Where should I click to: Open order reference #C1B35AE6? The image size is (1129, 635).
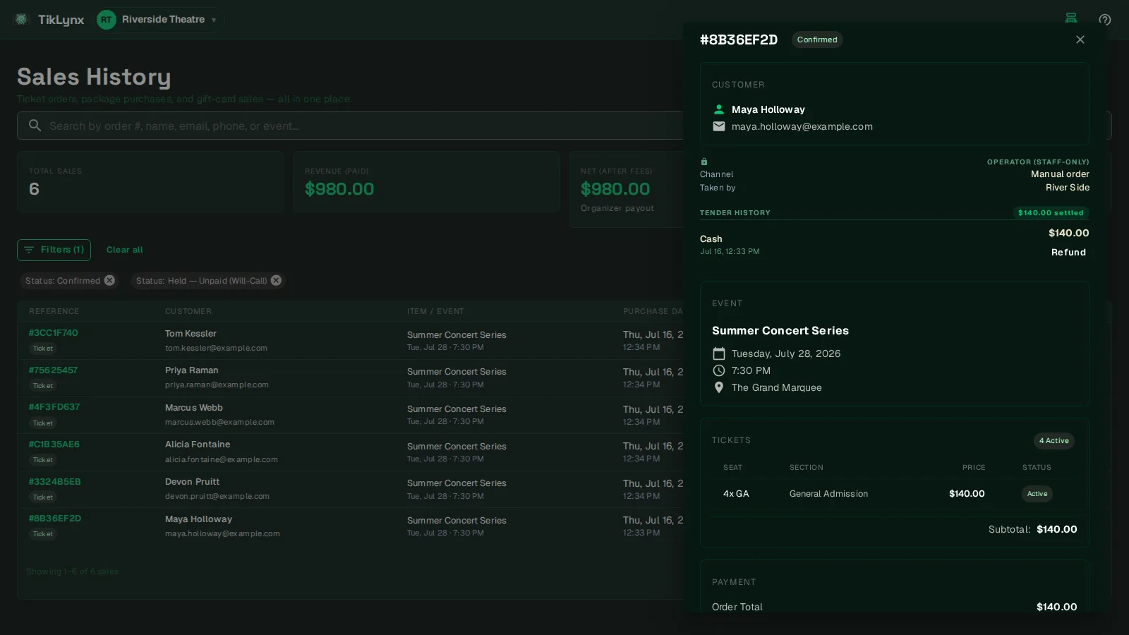[x=54, y=445]
